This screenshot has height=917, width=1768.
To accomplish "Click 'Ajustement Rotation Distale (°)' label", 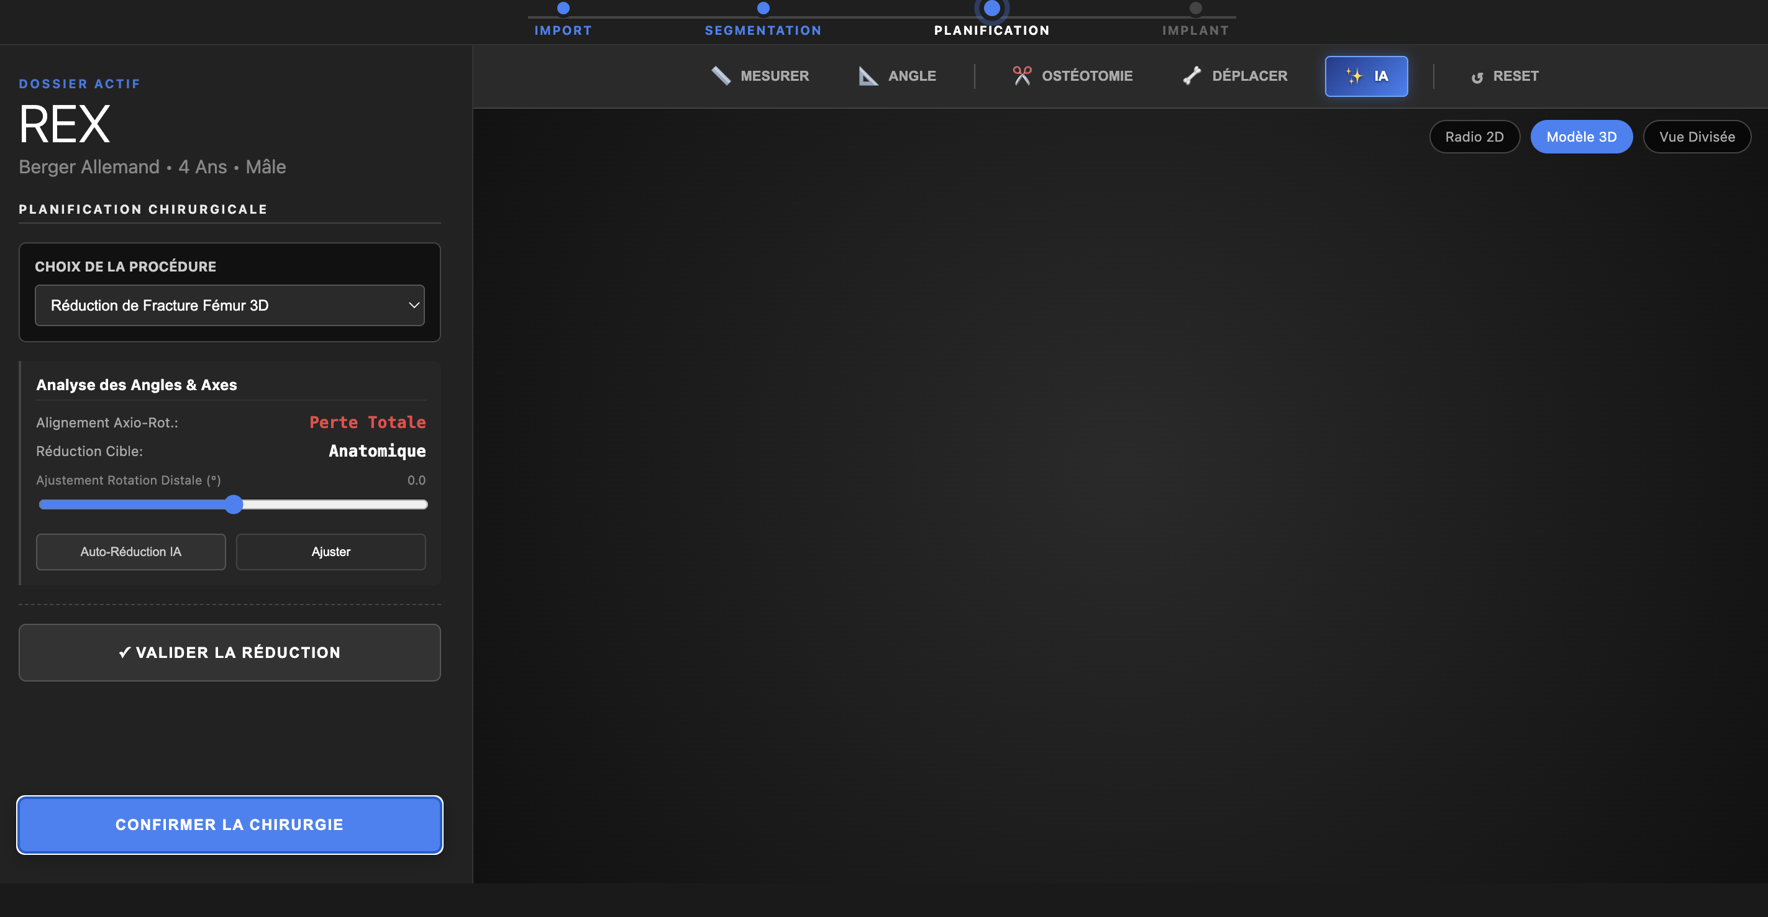I will pos(129,480).
